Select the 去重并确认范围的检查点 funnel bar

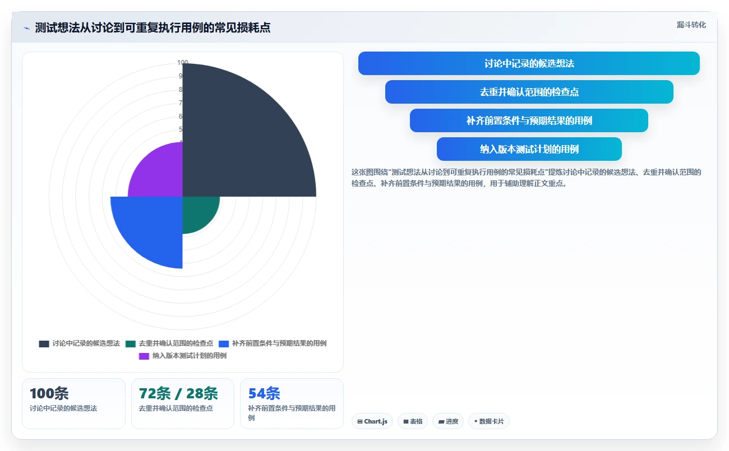tap(529, 92)
